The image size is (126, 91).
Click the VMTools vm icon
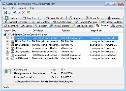(x=12, y=48)
